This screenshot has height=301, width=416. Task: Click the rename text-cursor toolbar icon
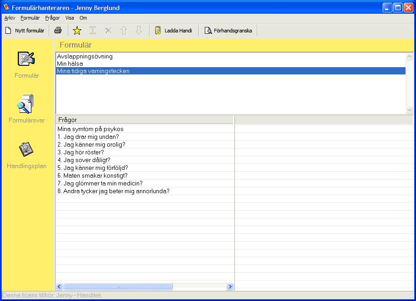(93, 31)
